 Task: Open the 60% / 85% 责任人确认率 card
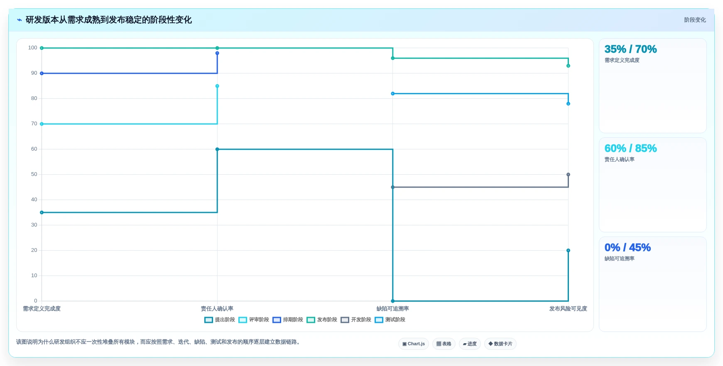(652, 185)
